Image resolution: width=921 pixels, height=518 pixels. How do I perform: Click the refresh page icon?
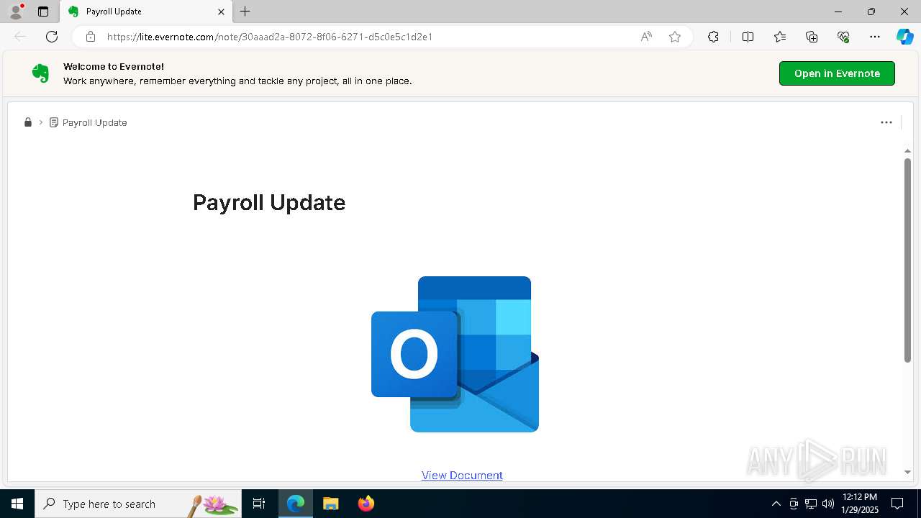(52, 37)
